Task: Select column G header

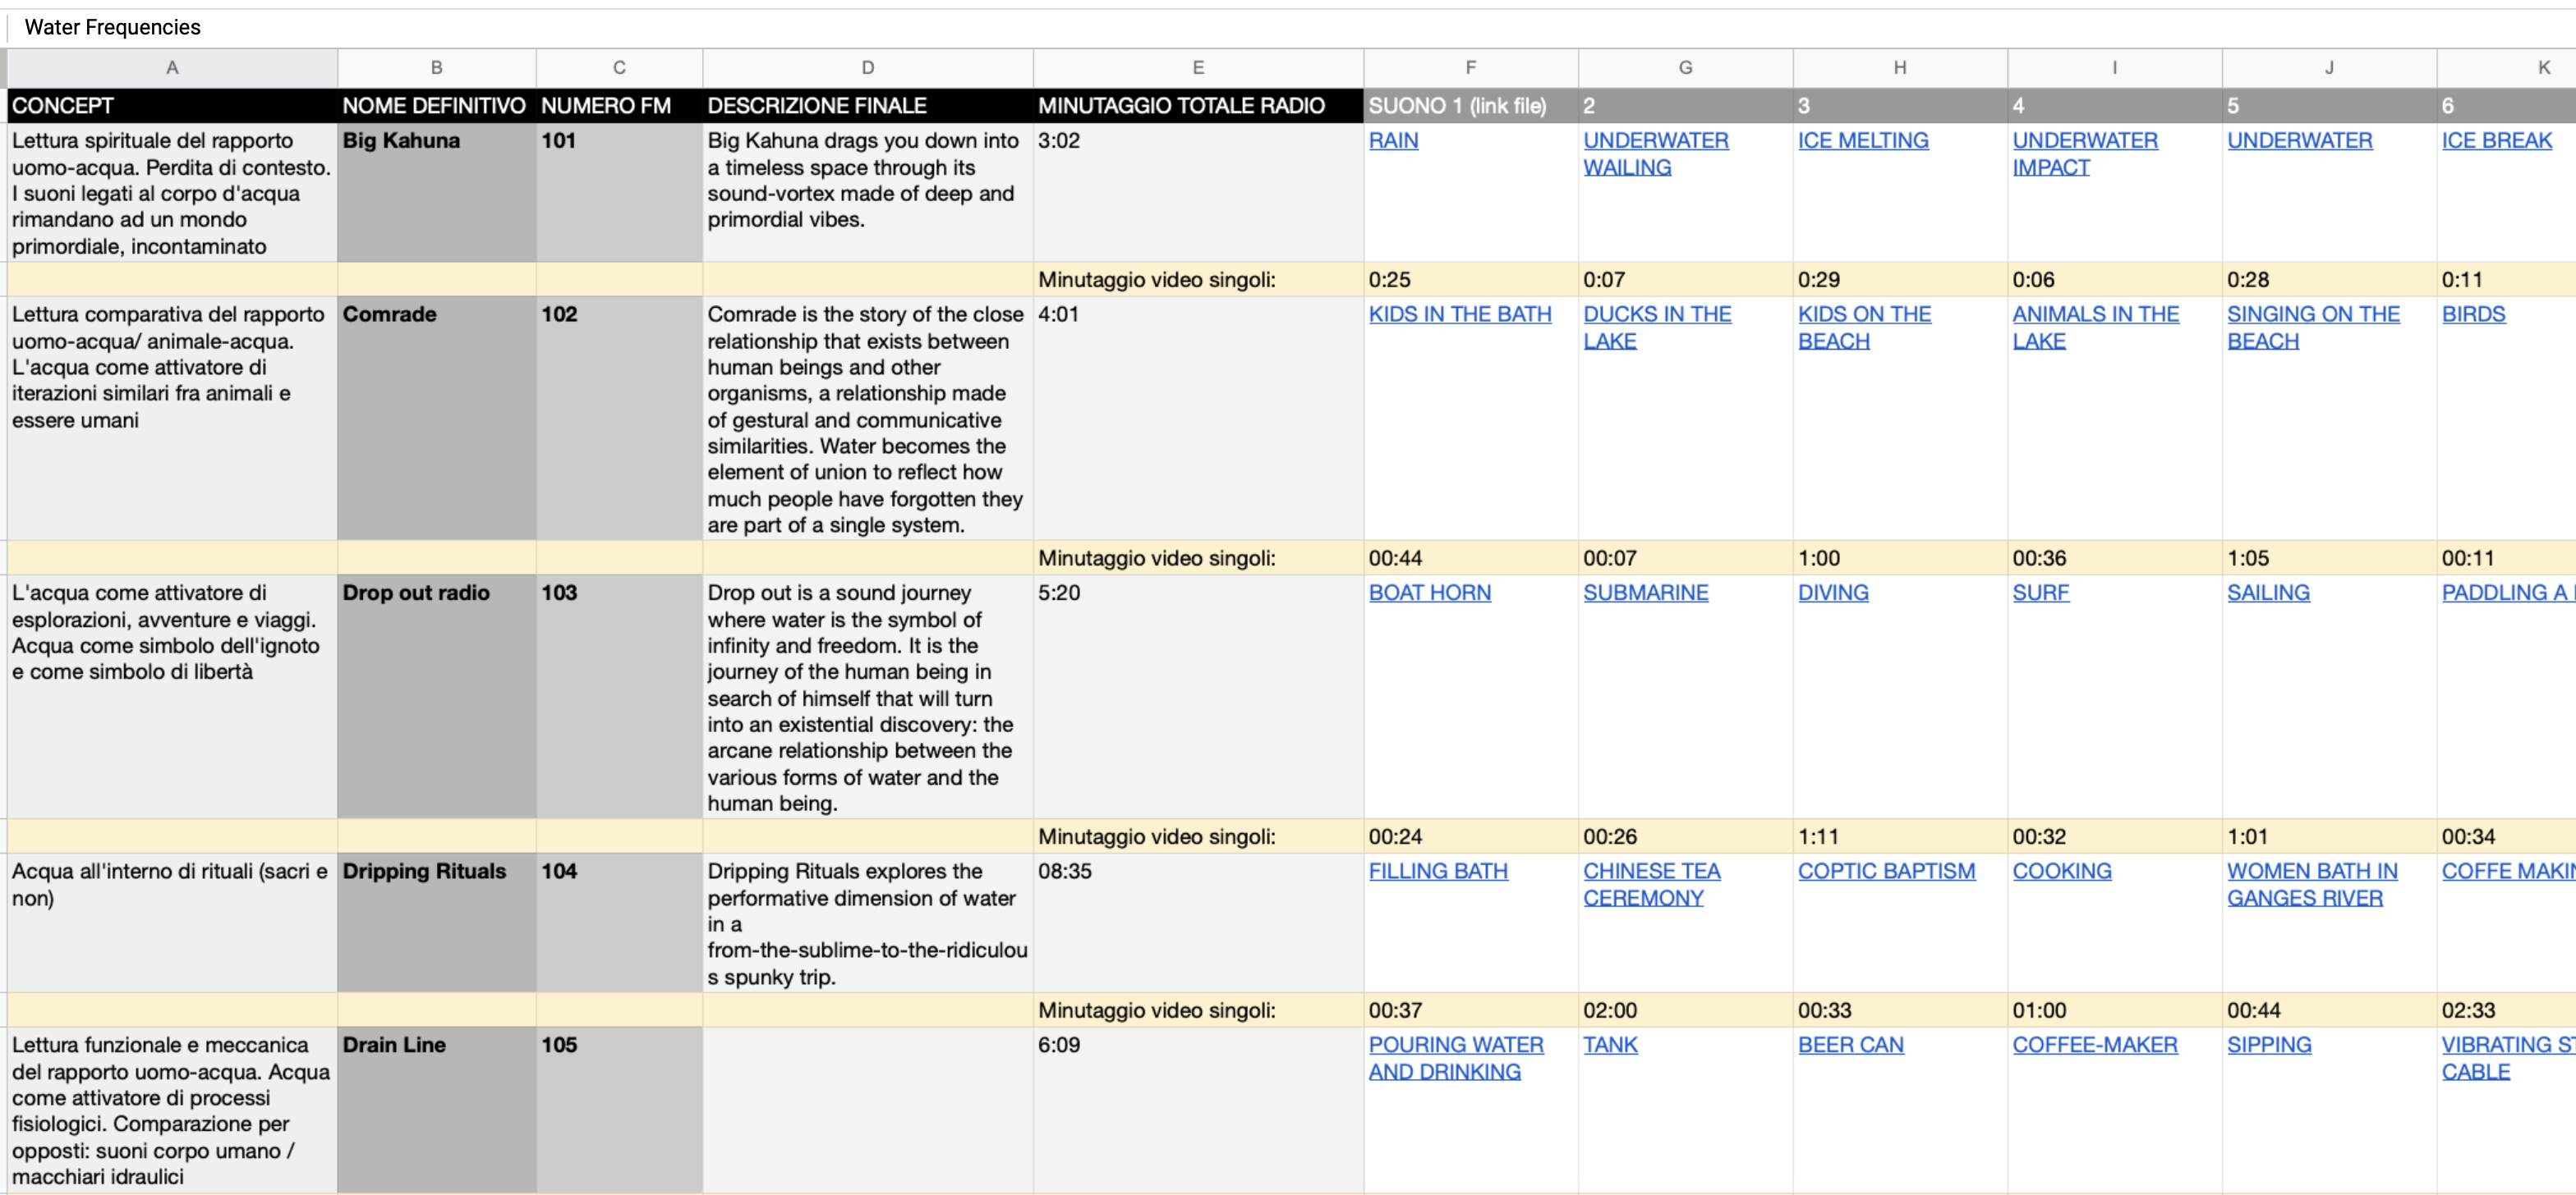Action: tap(1686, 68)
